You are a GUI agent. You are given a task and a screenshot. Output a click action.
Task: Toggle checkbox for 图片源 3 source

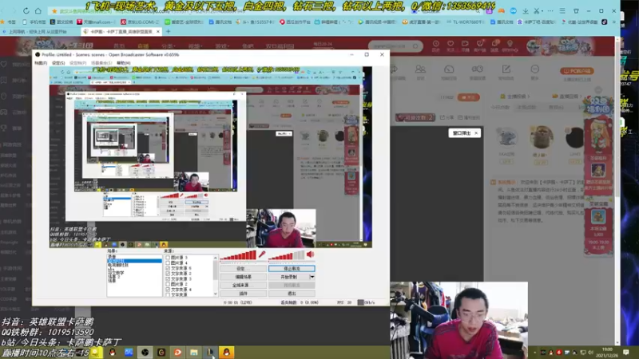click(x=168, y=258)
